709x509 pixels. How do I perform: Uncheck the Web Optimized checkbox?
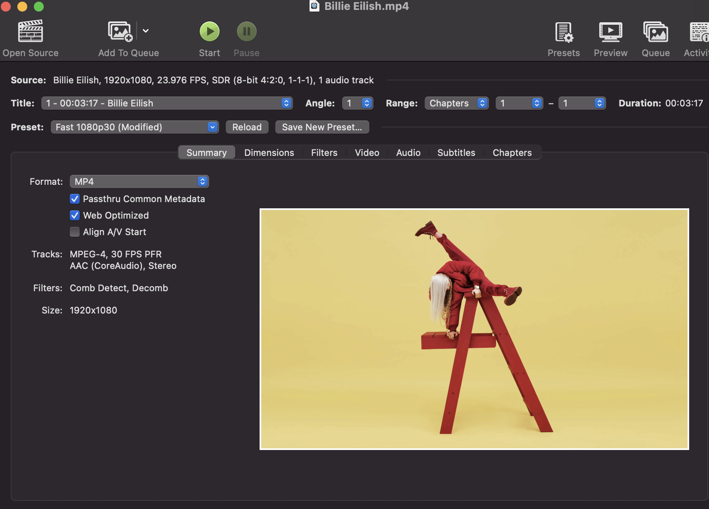75,215
